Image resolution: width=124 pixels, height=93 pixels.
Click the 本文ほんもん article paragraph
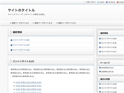tap(50, 73)
